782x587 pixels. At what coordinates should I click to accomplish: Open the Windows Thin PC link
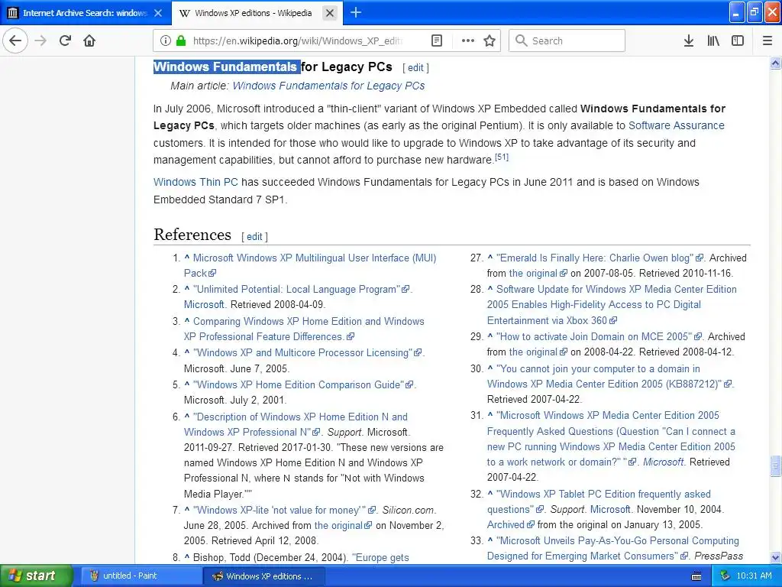click(195, 182)
